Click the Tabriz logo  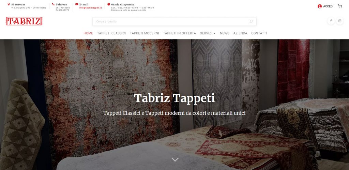pos(24,21)
